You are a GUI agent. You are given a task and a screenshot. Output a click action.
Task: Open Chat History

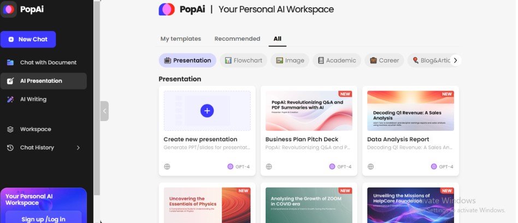pos(43,147)
